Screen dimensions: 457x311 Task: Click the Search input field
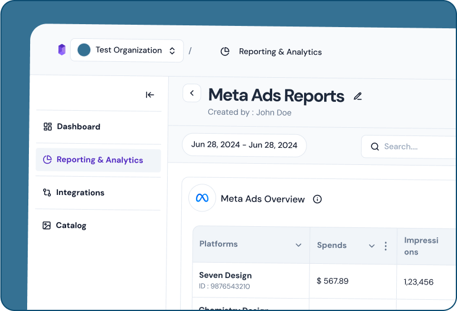coord(409,147)
